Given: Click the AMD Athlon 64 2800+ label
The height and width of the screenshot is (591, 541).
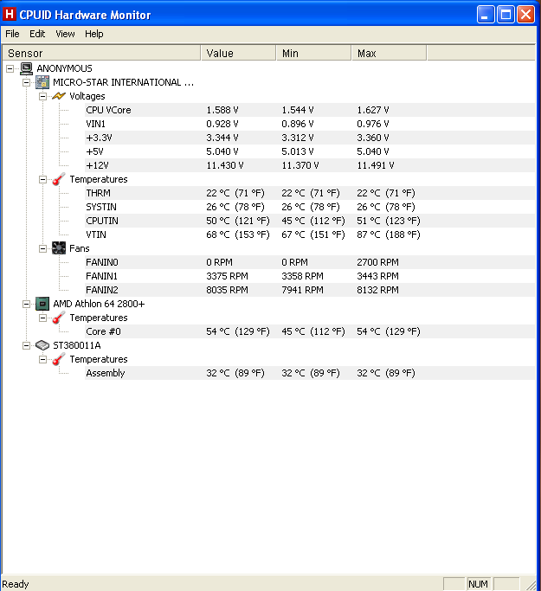Looking at the screenshot, I should pyautogui.click(x=99, y=304).
